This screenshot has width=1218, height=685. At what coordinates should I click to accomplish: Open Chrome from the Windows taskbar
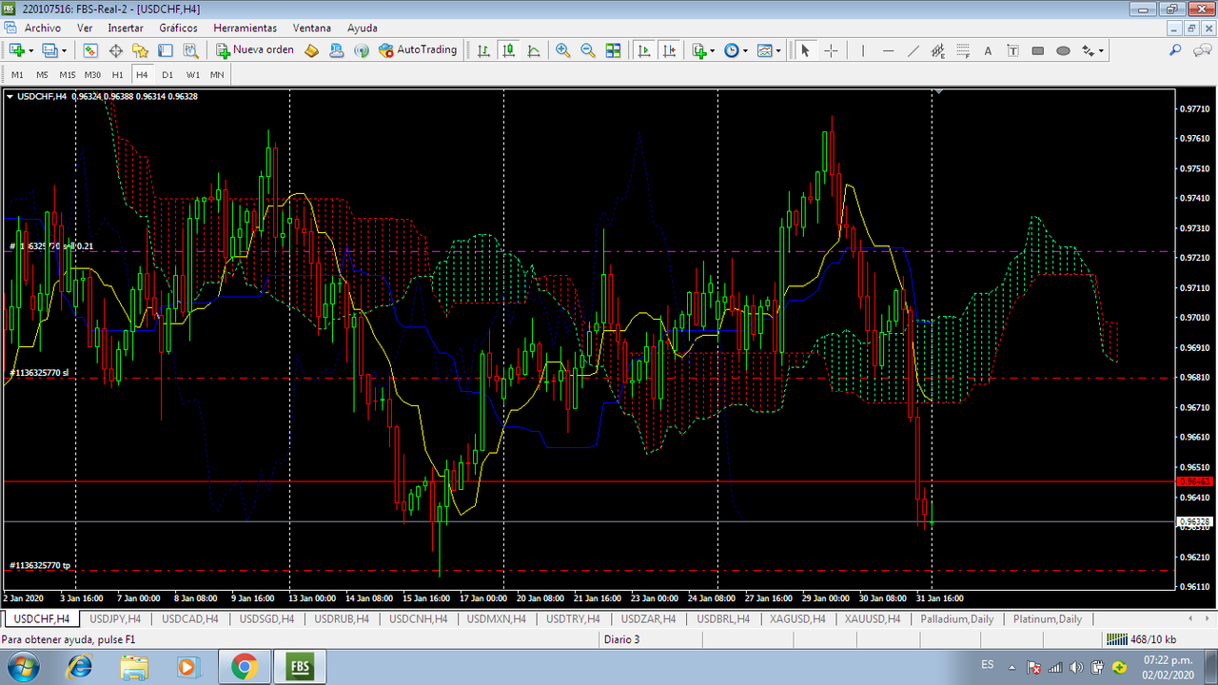[x=244, y=667]
